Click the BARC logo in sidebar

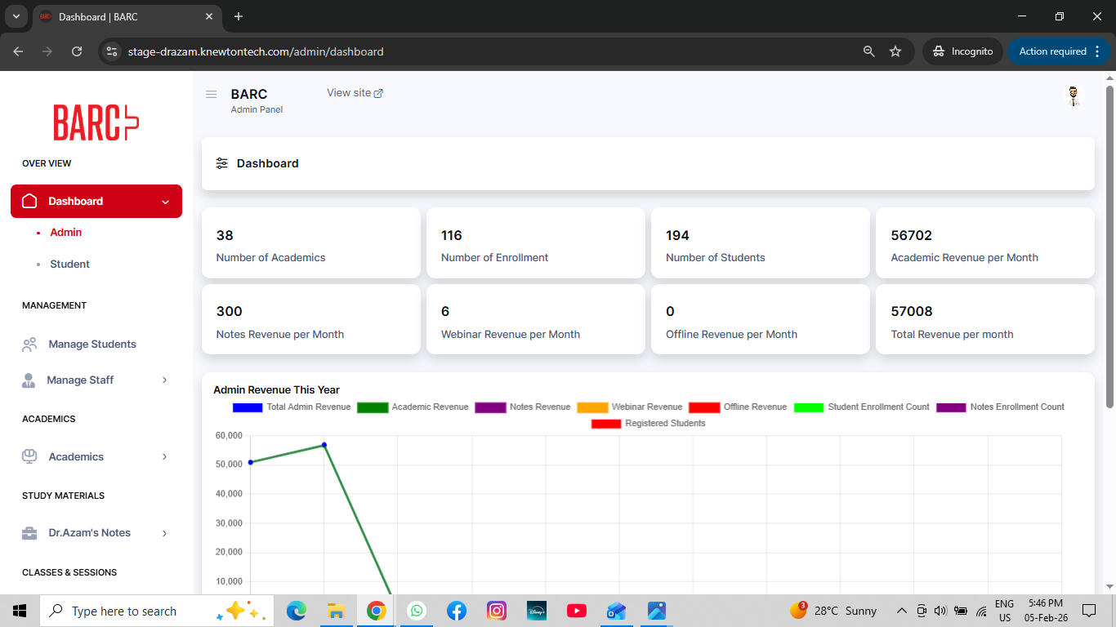(96, 122)
